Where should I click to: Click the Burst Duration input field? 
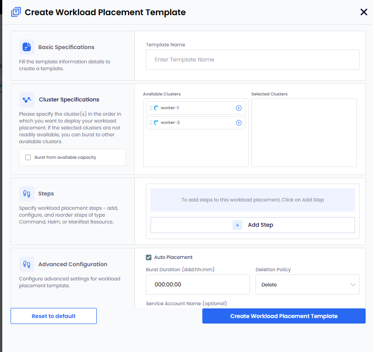pyautogui.click(x=198, y=285)
